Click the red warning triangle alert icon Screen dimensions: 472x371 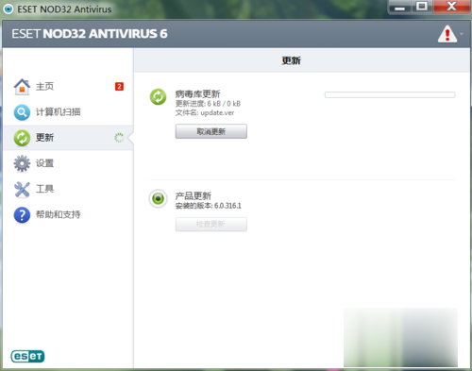447,34
